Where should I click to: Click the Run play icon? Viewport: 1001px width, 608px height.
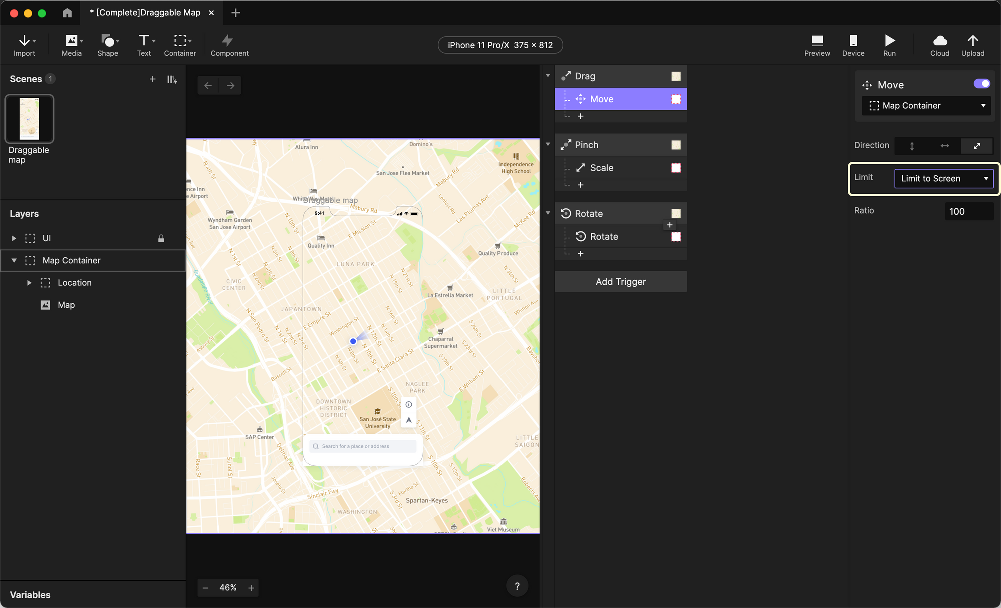[889, 41]
